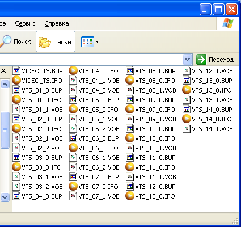The width and height of the screenshot is (241, 227).
Task: Open the Поиск search tool
Action: point(15,41)
